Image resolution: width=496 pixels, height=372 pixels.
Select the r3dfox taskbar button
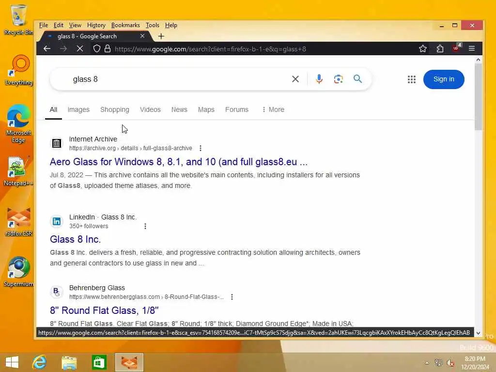pos(129,362)
